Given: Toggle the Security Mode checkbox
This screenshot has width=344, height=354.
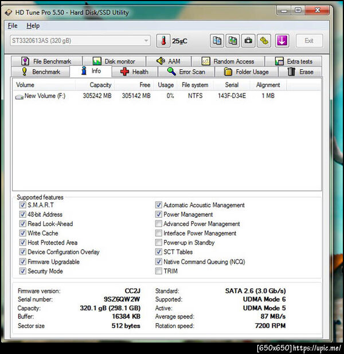Looking at the screenshot, I should coord(22,271).
